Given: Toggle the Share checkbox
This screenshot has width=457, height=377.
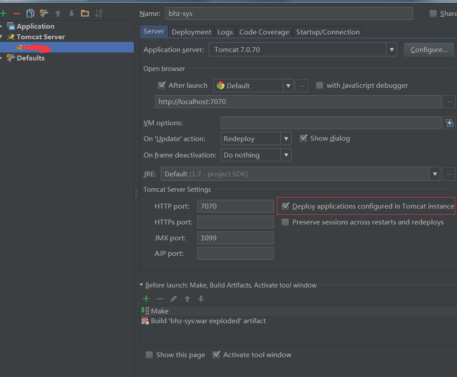Looking at the screenshot, I should (433, 13).
